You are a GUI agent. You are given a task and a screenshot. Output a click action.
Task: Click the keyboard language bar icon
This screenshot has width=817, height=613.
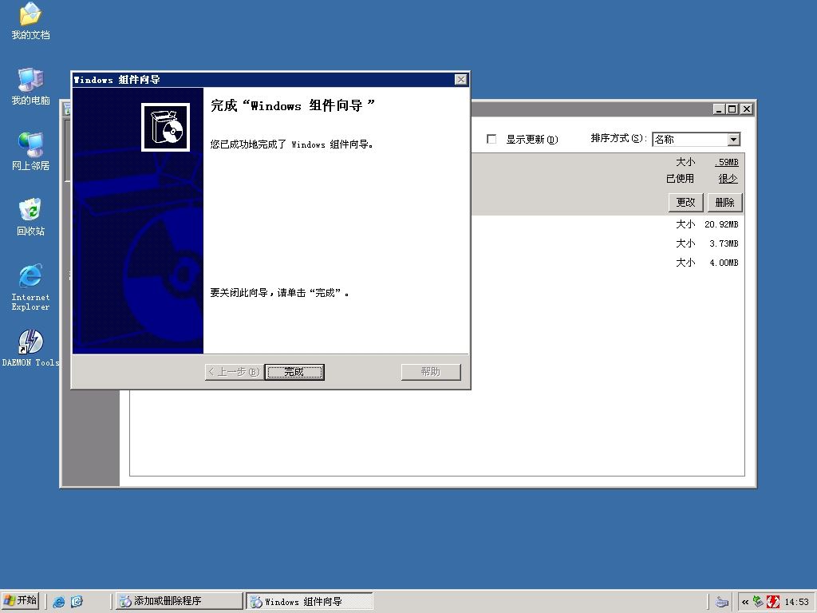(721, 602)
